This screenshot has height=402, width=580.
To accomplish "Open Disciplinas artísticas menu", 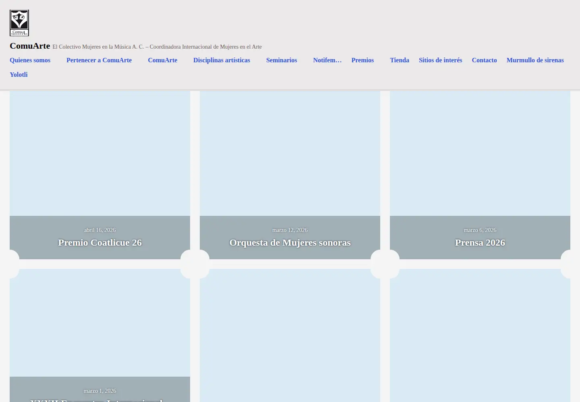I will pos(222,60).
